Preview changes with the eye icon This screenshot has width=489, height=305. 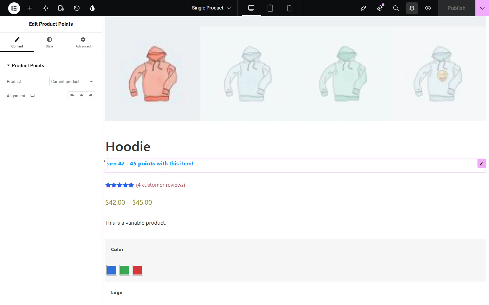tap(428, 8)
